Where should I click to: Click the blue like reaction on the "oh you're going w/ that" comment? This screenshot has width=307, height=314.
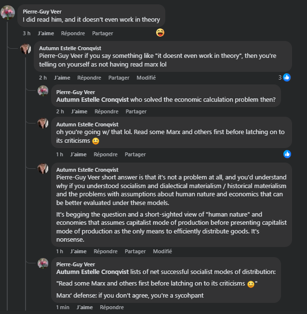click(287, 154)
